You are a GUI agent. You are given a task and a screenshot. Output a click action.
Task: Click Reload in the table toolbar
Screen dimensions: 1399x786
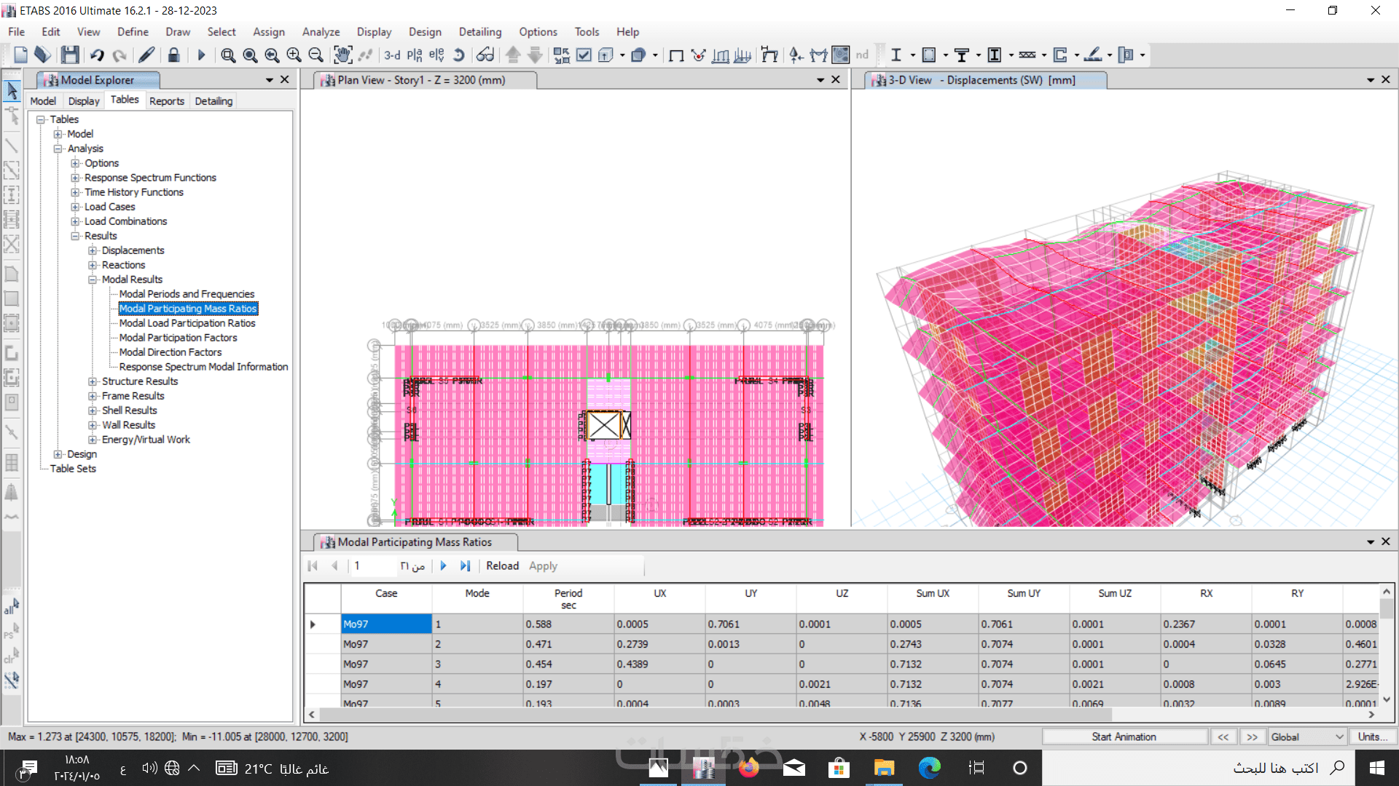click(502, 565)
